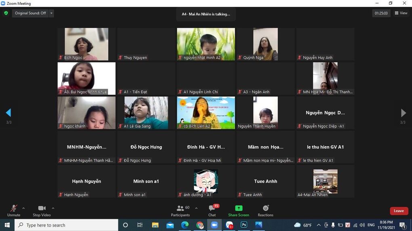Image resolution: width=412 pixels, height=231 pixels.
Task: Click the green encryption shield icon
Action: pyautogui.click(x=6, y=13)
